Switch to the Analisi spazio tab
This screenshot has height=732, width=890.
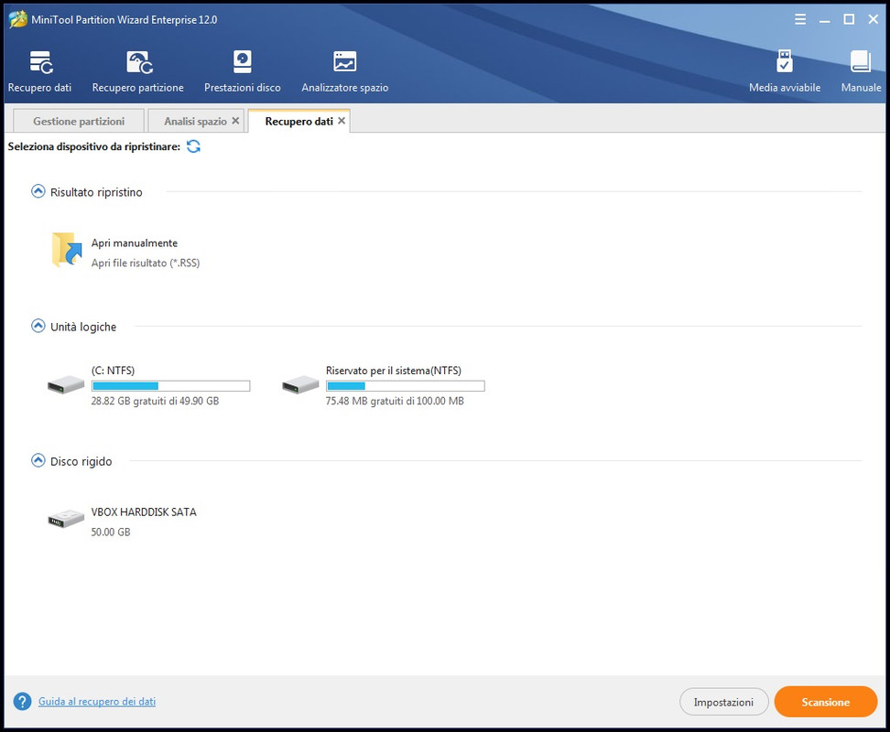195,122
